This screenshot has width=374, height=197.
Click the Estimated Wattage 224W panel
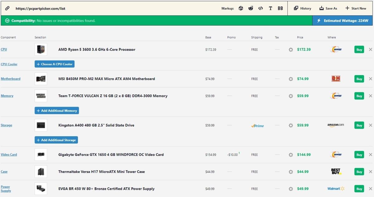[343, 21]
